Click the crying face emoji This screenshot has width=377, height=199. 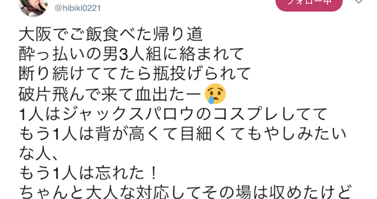coord(215,94)
